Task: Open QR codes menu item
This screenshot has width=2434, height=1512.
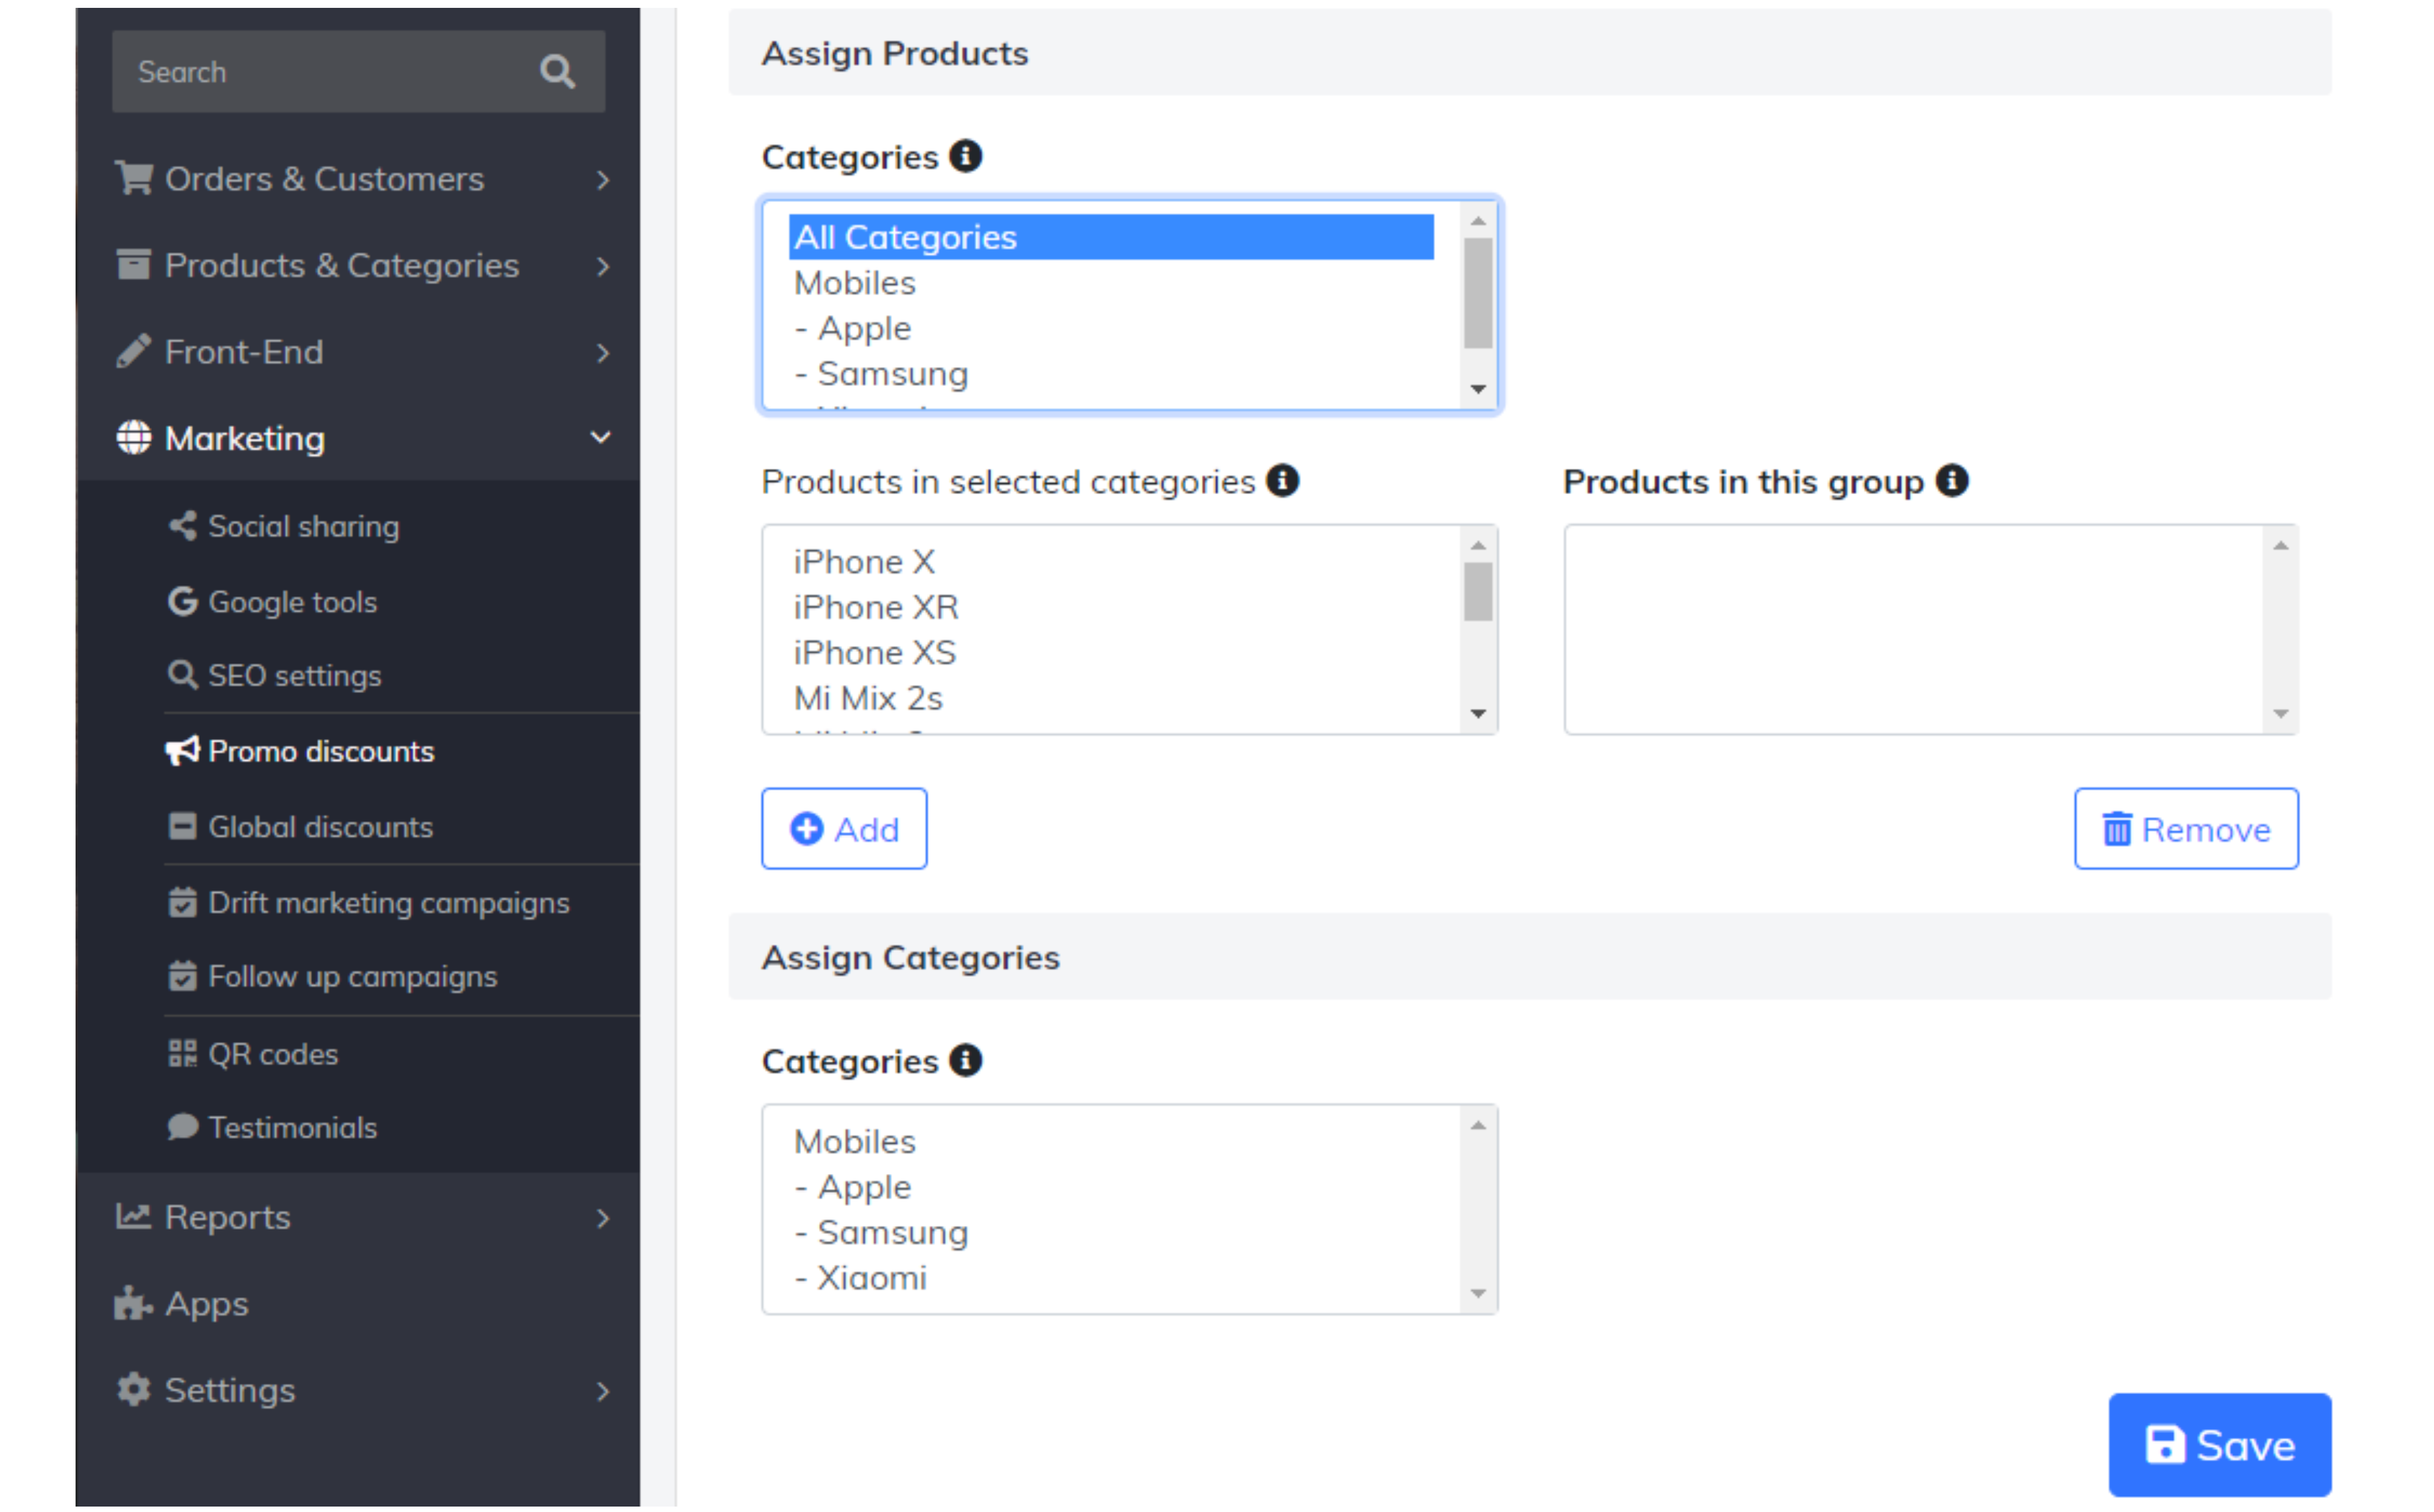Action: click(272, 1054)
